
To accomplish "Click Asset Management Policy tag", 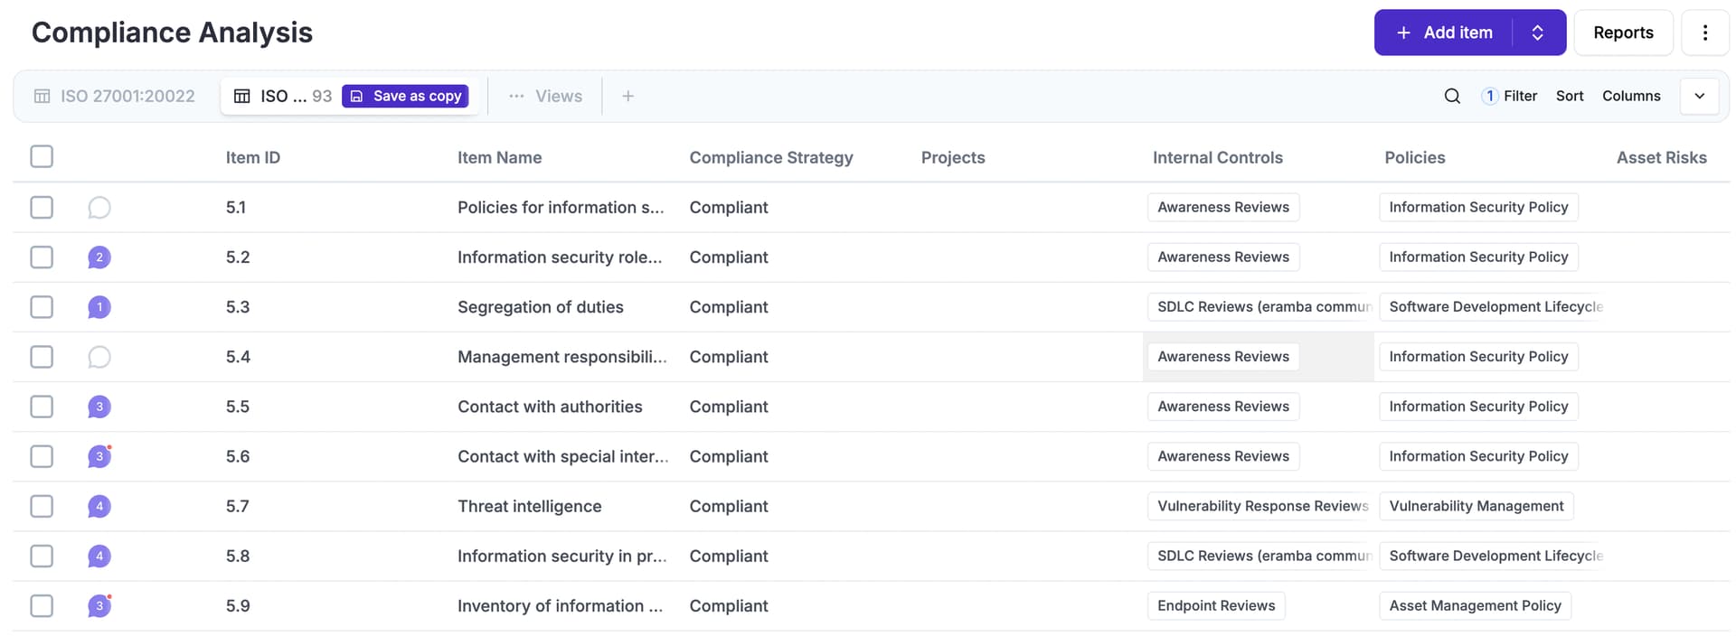I will (x=1475, y=605).
